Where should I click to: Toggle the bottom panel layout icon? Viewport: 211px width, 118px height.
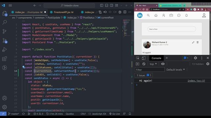coord(106,5)
